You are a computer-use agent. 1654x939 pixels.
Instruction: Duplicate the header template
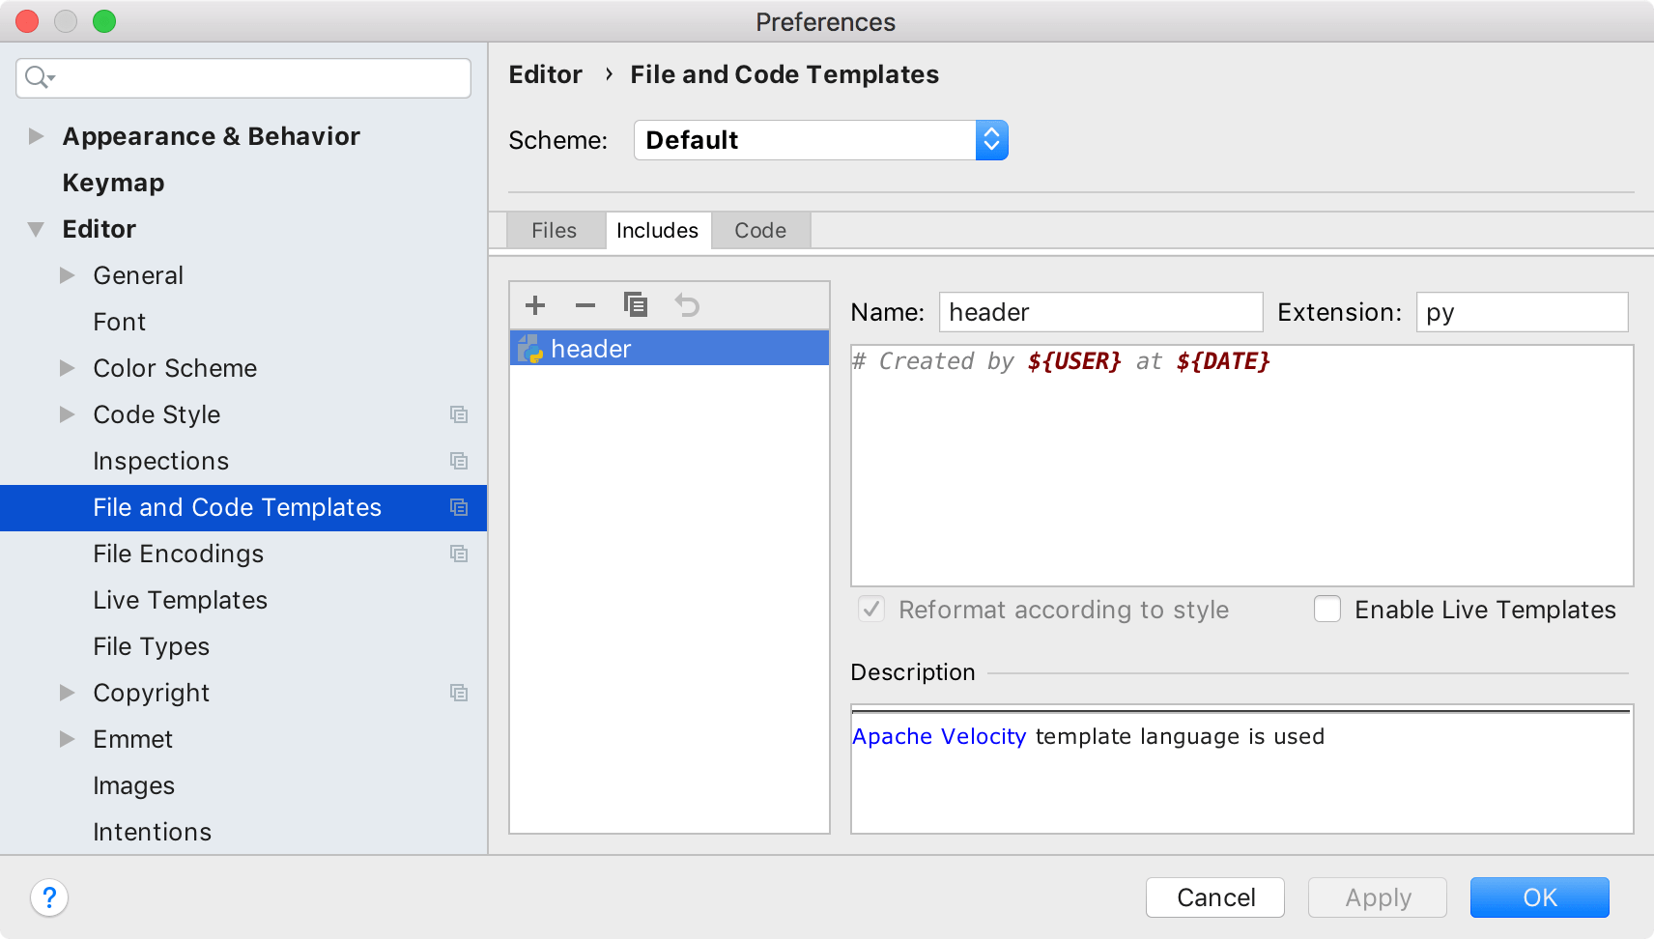(x=636, y=305)
